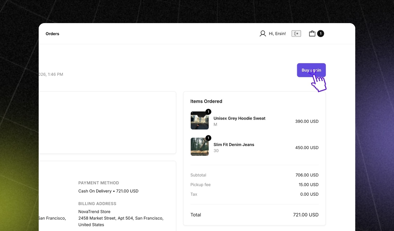The width and height of the screenshot is (394, 231).
Task: Click the Buy again button
Action: (311, 70)
